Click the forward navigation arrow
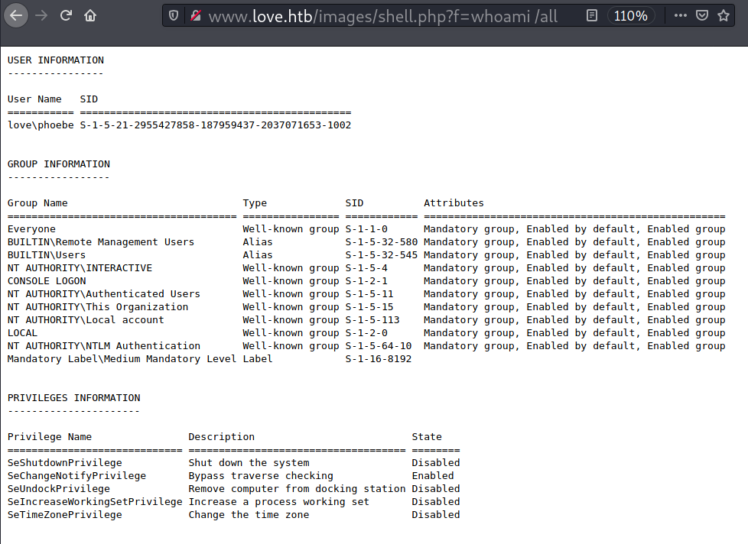The height and width of the screenshot is (544, 748). 41,15
